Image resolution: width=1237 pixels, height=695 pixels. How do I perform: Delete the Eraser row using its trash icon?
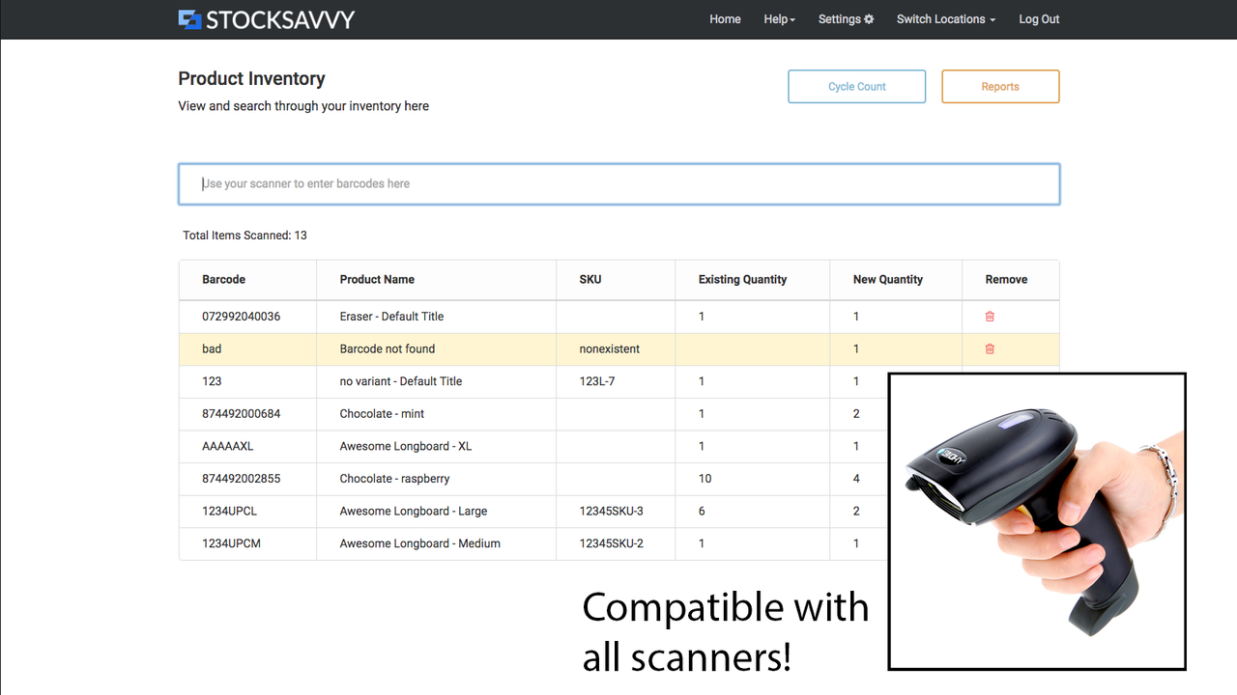tap(990, 317)
